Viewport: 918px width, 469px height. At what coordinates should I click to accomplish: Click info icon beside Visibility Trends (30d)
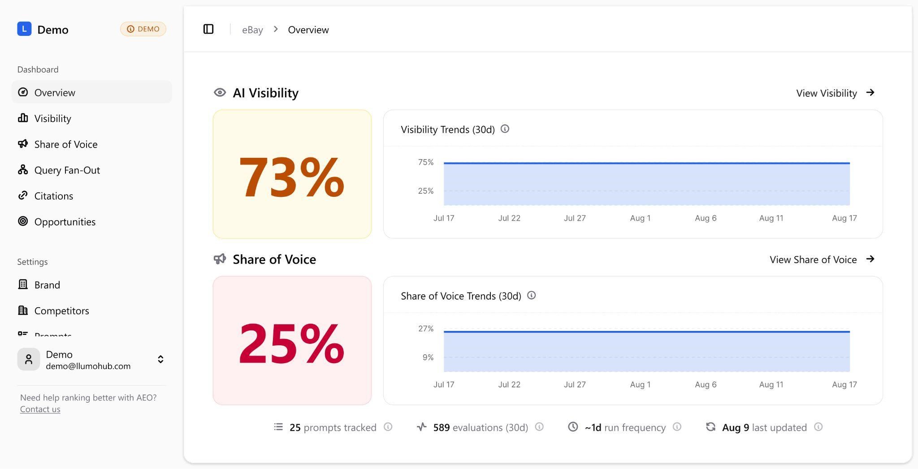[505, 129]
